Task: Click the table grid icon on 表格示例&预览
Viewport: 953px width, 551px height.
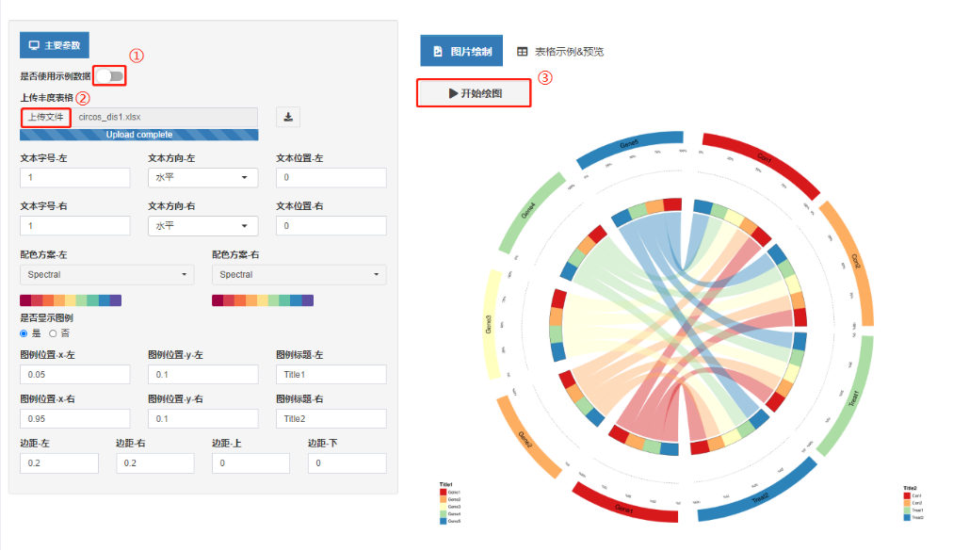Action: pyautogui.click(x=523, y=50)
